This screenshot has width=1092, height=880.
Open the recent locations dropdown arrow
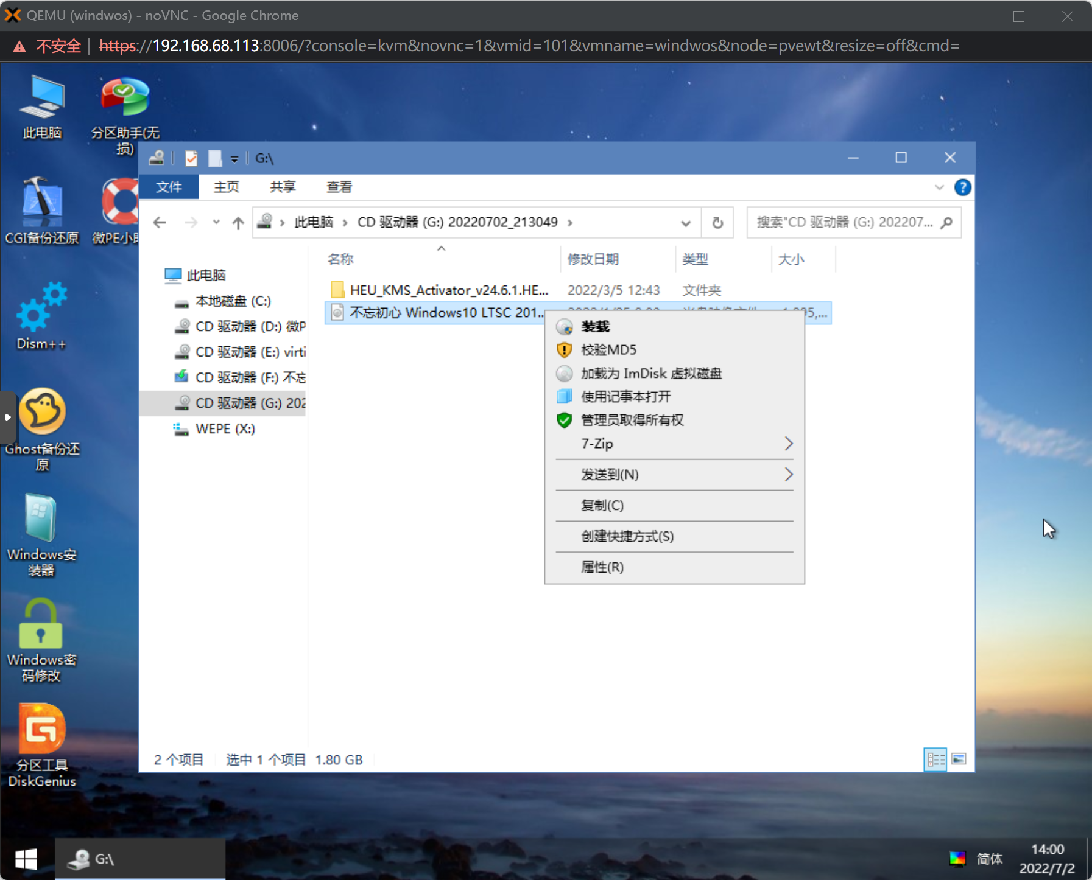tap(216, 222)
